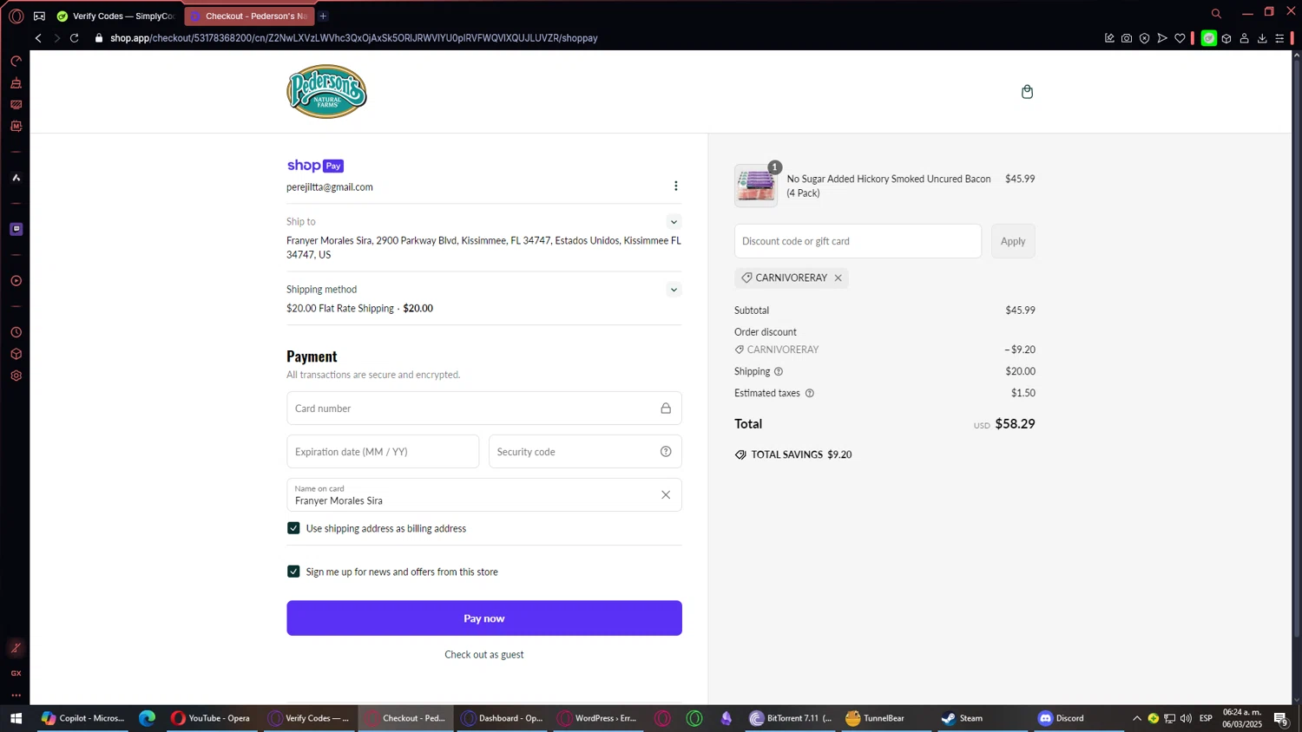Click Check out as guest link
The height and width of the screenshot is (732, 1302).
point(484,655)
